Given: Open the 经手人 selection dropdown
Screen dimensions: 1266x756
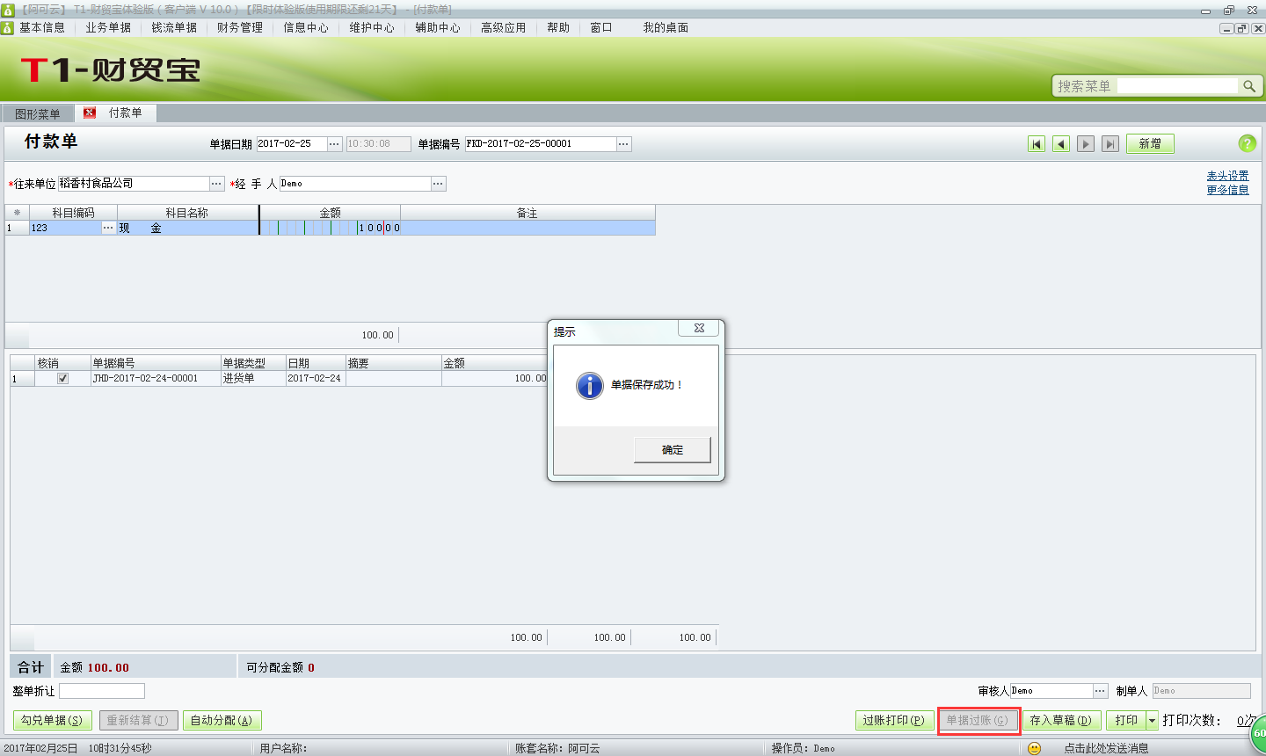Looking at the screenshot, I should (x=439, y=184).
